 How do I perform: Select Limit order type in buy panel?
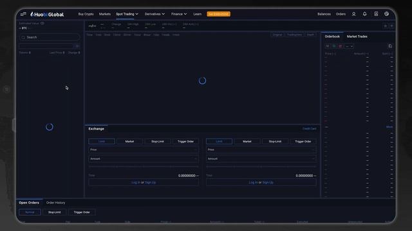(x=102, y=141)
